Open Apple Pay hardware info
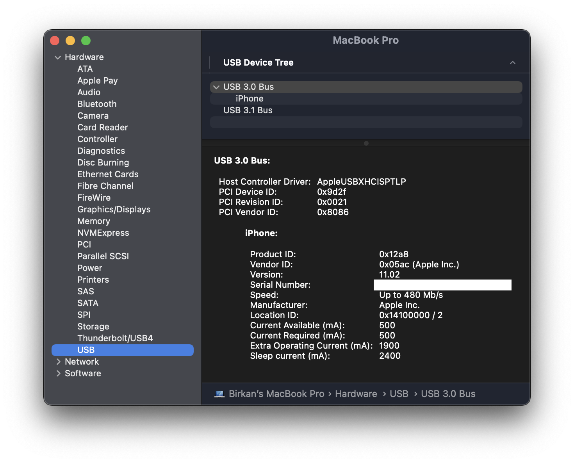574x463 pixels. click(x=98, y=80)
